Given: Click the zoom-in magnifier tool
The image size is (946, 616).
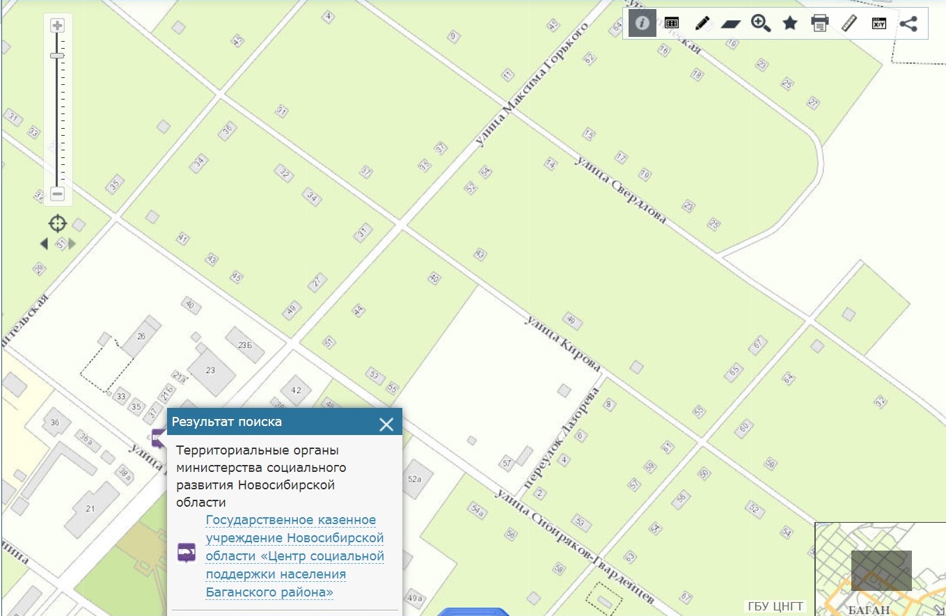Looking at the screenshot, I should coord(761,23).
